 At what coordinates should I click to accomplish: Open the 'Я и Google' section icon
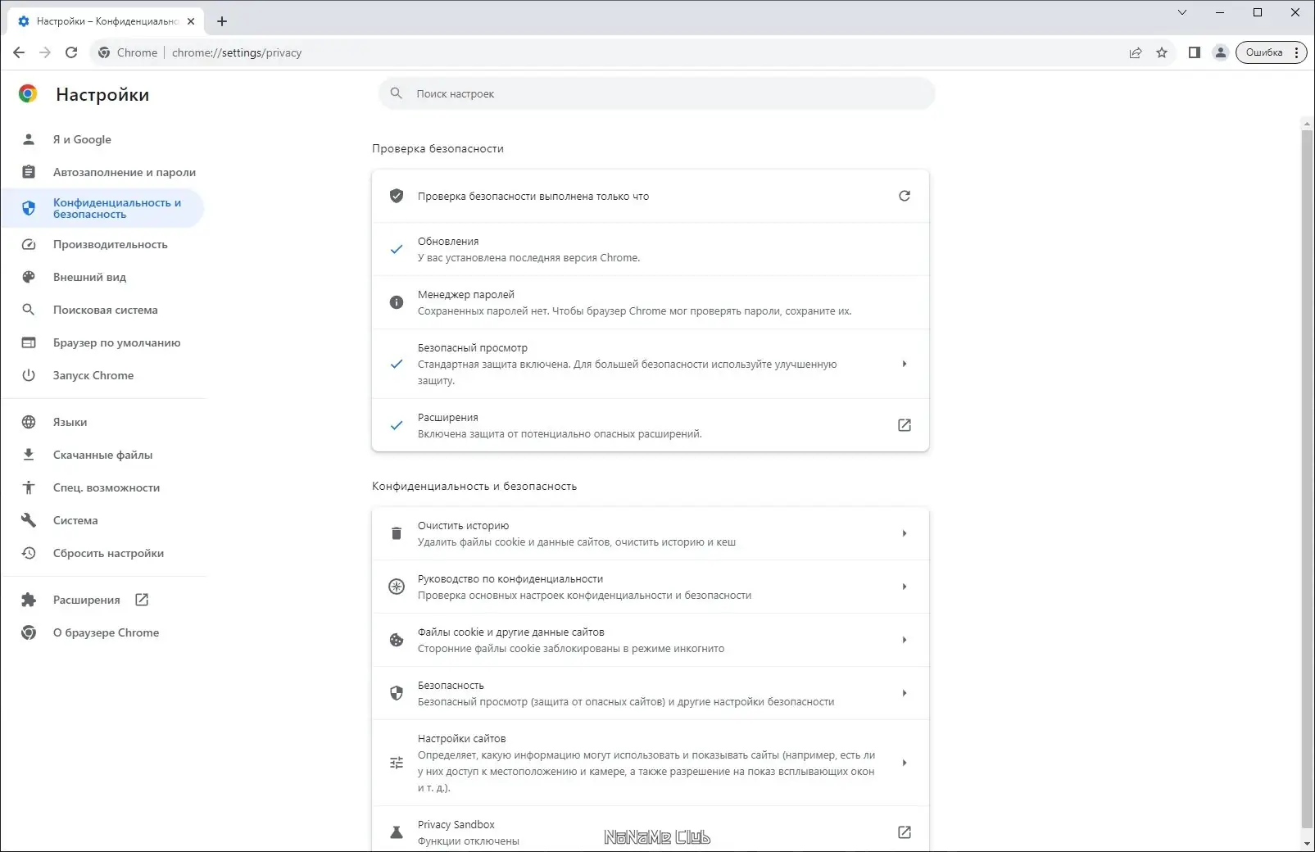tap(29, 139)
